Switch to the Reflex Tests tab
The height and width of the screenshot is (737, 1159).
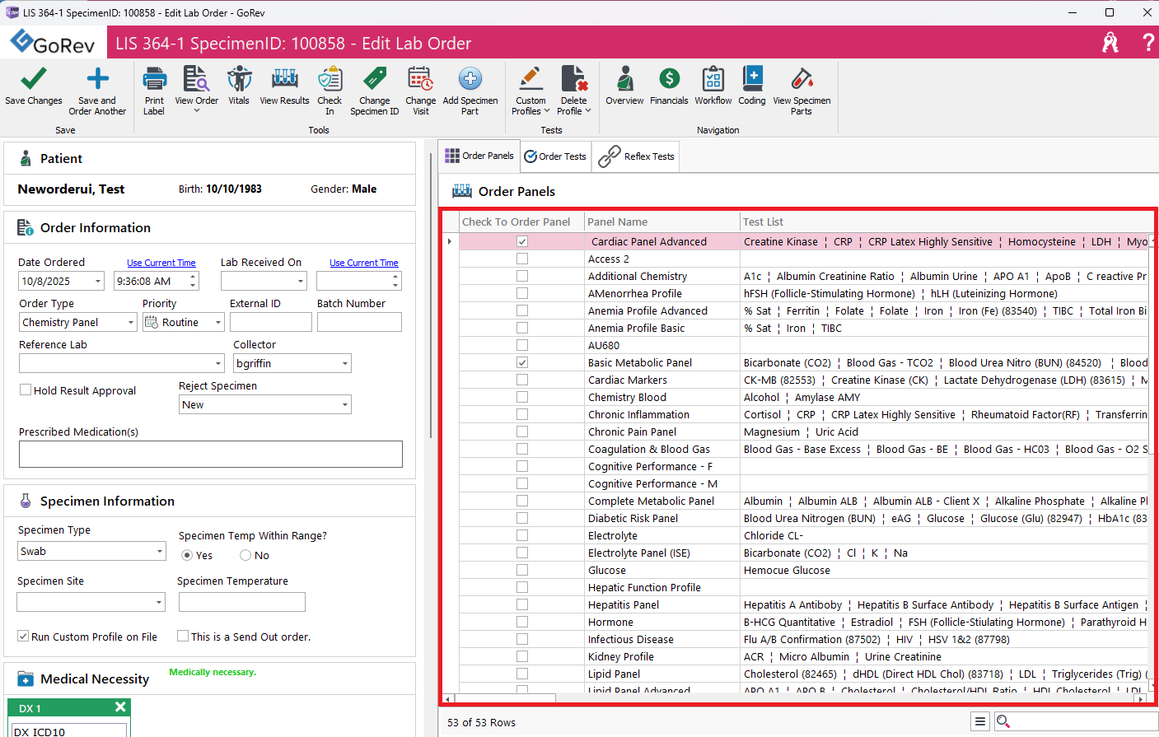click(637, 156)
